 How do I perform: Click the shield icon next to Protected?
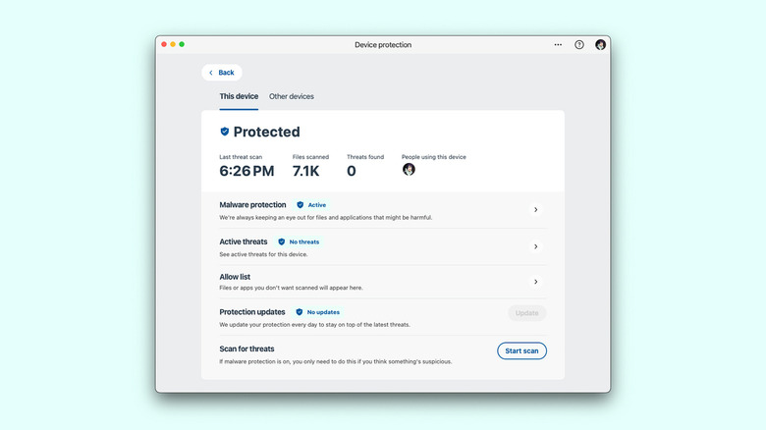(x=224, y=132)
